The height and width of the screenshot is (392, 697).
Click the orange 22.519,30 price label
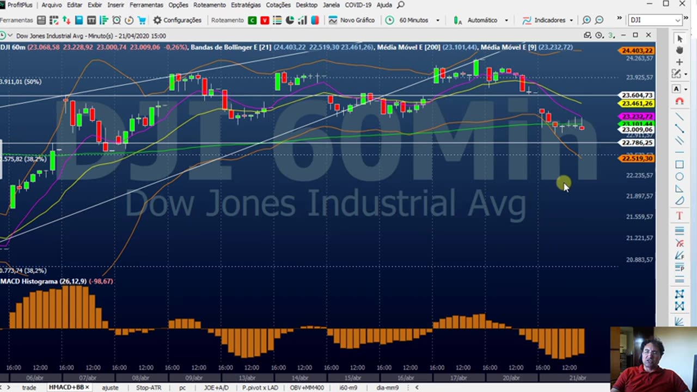[x=637, y=158]
